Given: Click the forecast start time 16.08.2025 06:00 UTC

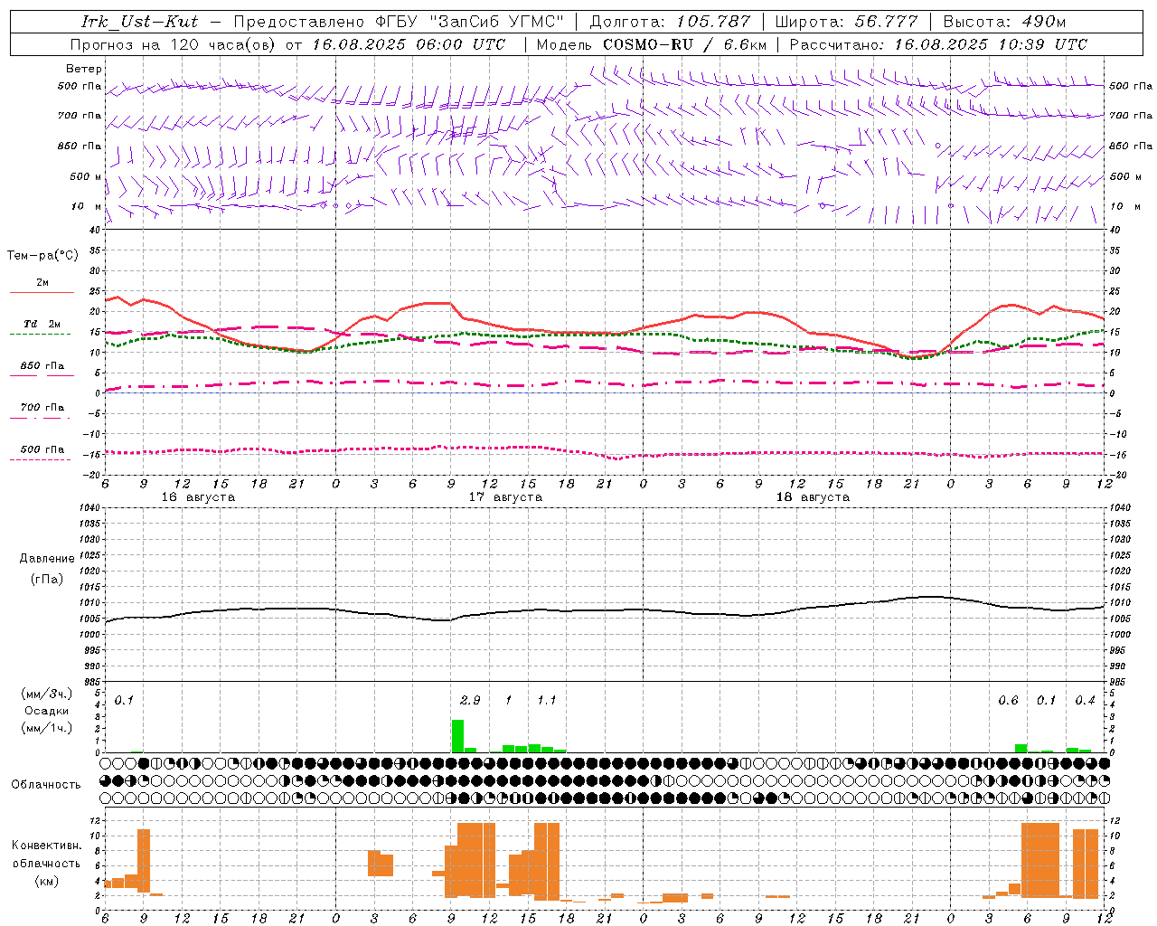Looking at the screenshot, I should click(409, 44).
